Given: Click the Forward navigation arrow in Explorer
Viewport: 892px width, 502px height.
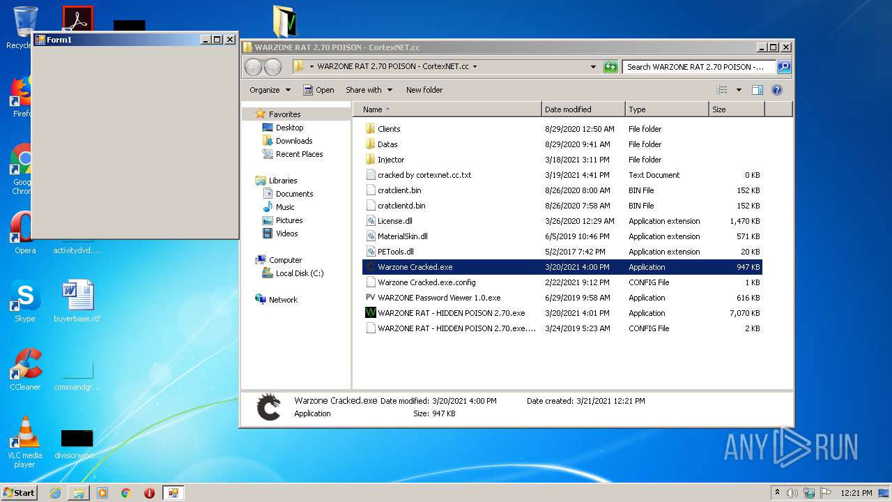Looking at the screenshot, I should 272,67.
